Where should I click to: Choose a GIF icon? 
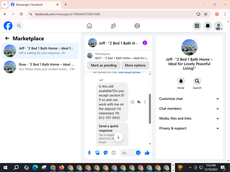[114, 153]
